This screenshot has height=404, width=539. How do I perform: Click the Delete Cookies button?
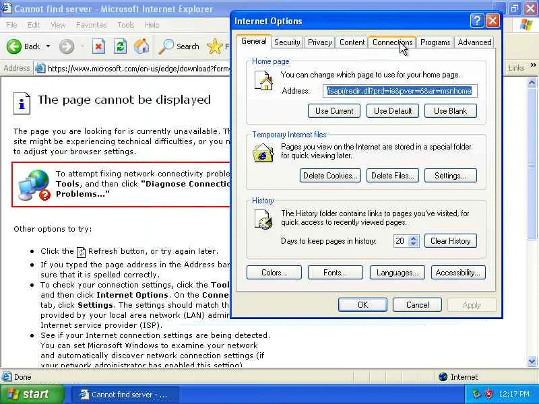(x=330, y=176)
